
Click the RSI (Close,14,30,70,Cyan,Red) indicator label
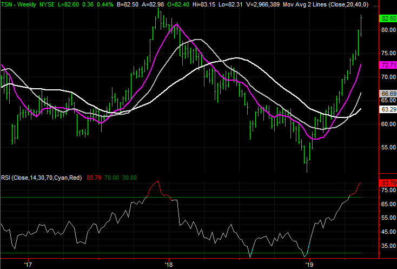click(41, 177)
